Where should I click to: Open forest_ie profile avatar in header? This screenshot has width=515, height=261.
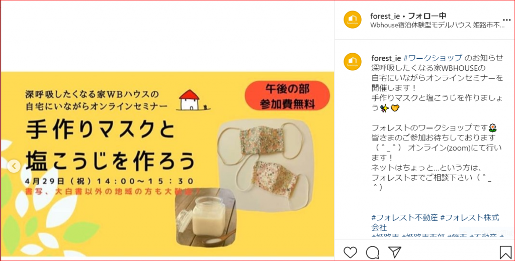click(353, 20)
